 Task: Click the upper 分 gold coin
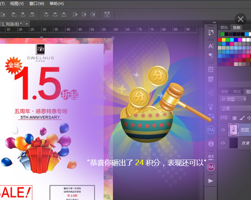point(158,76)
